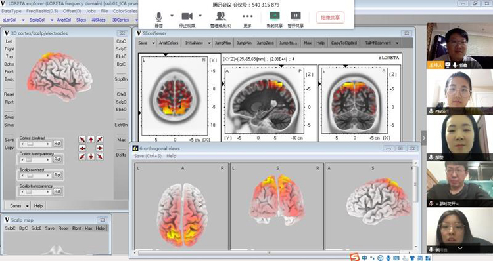Open the ColorScales menu
The height and width of the screenshot is (261, 493).
coord(125,11)
